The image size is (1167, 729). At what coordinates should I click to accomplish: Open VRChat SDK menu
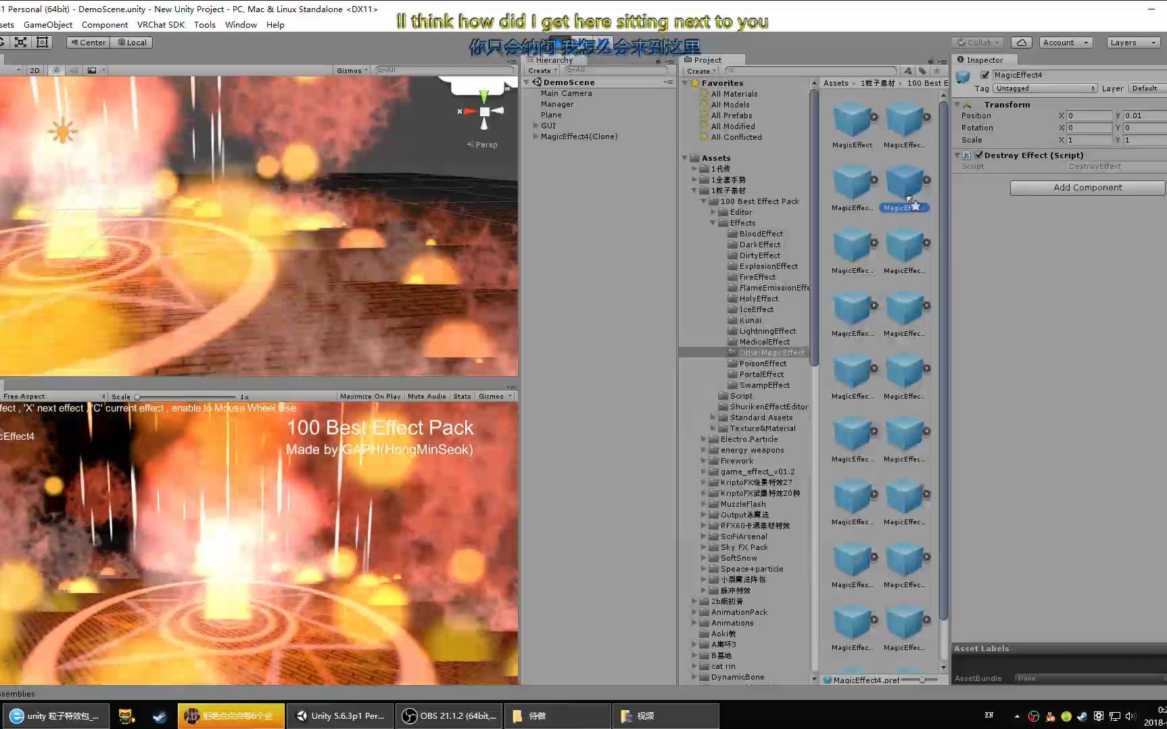pos(161,25)
